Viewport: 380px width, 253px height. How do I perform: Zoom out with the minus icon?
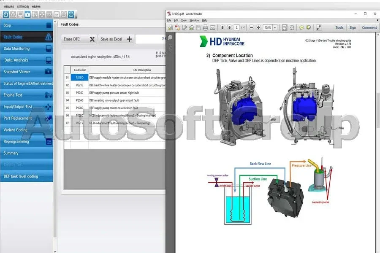click(x=251, y=27)
